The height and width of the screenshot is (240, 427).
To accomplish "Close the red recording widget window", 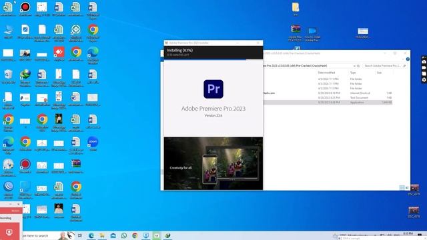I will coord(19,204).
